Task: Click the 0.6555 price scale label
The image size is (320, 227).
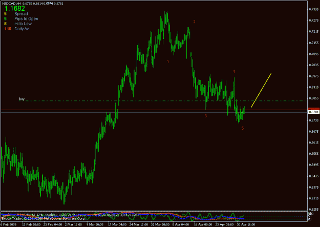Action: tap(314, 154)
